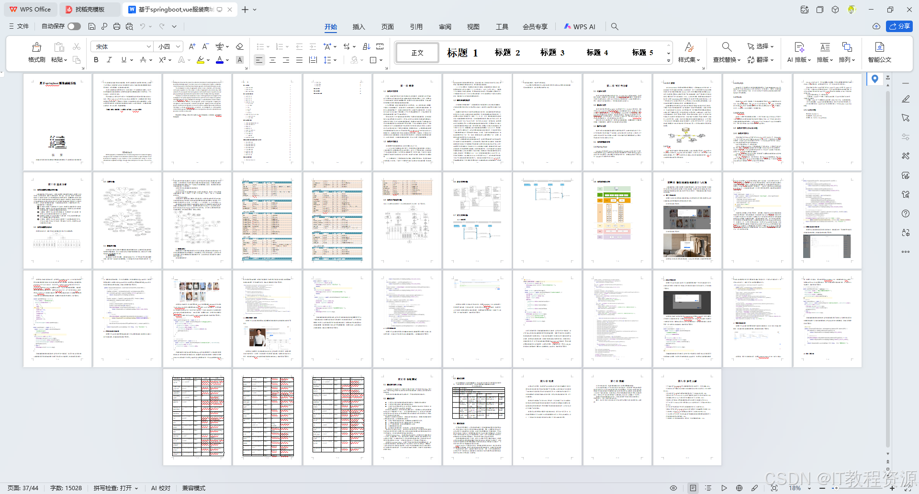Click the decrease indent icon
Screen dimensions: 919x494
(299, 46)
